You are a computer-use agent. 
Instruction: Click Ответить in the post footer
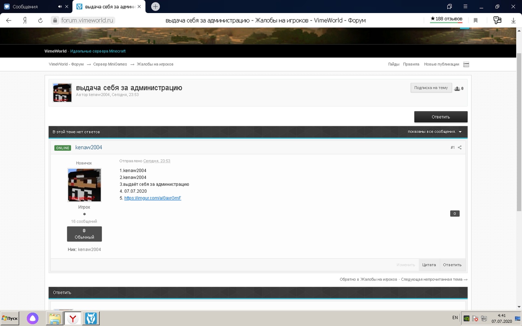(x=452, y=265)
